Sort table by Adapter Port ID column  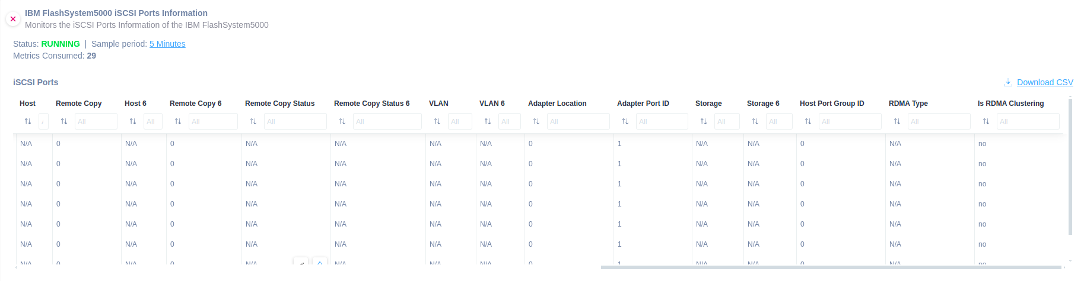[625, 121]
